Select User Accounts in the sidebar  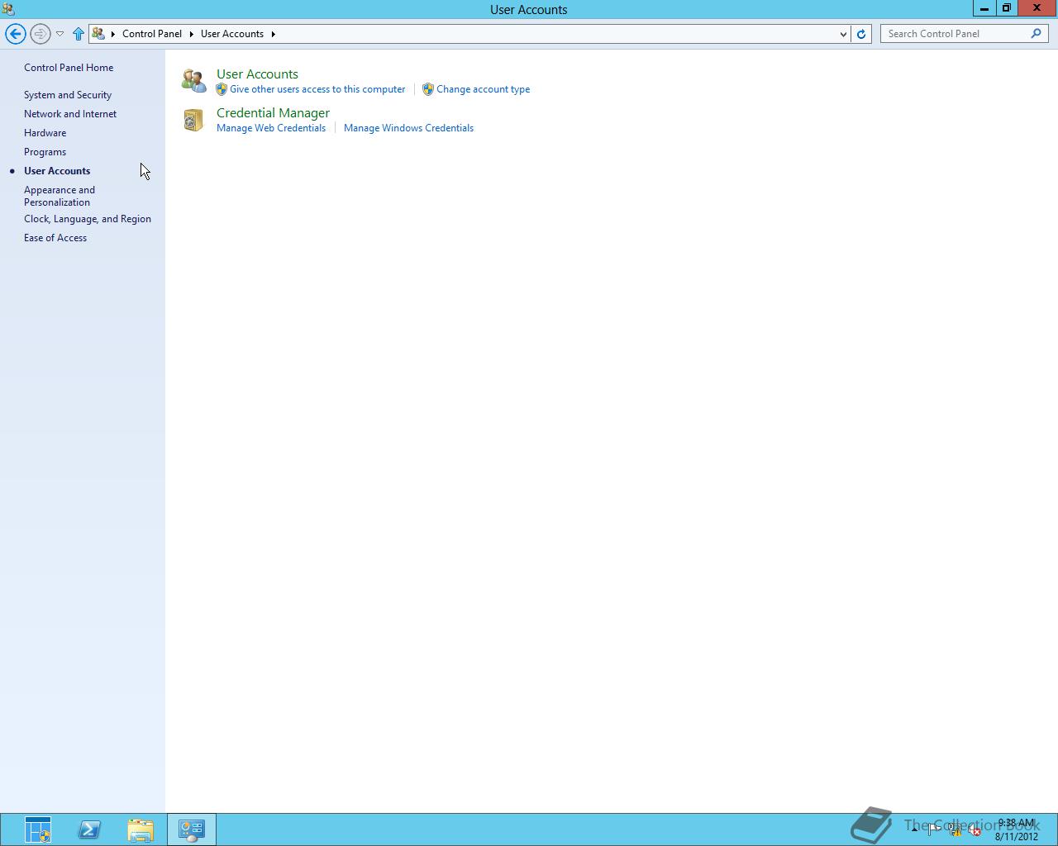click(57, 171)
